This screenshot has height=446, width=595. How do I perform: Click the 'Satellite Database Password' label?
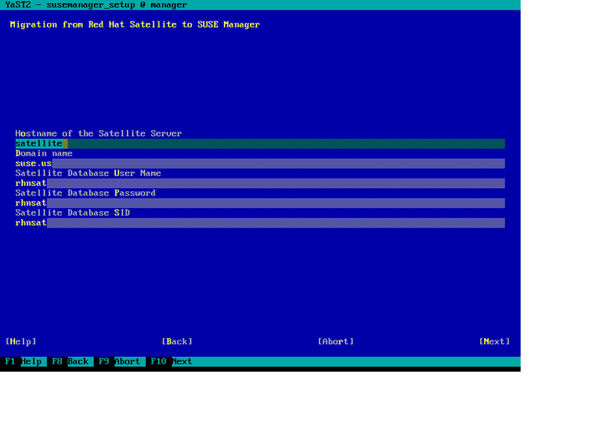coord(86,193)
